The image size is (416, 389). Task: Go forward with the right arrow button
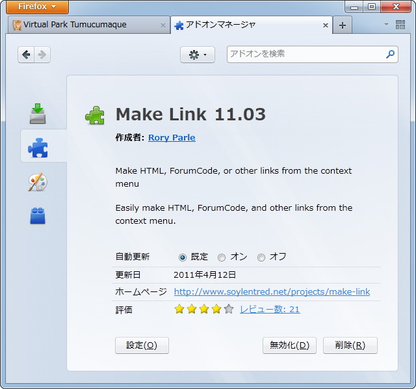coord(42,55)
